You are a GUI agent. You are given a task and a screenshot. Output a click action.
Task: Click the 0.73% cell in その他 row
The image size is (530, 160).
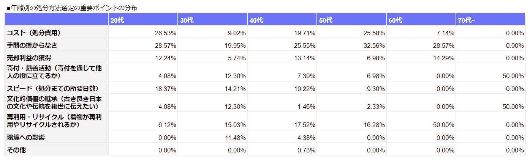click(306, 150)
